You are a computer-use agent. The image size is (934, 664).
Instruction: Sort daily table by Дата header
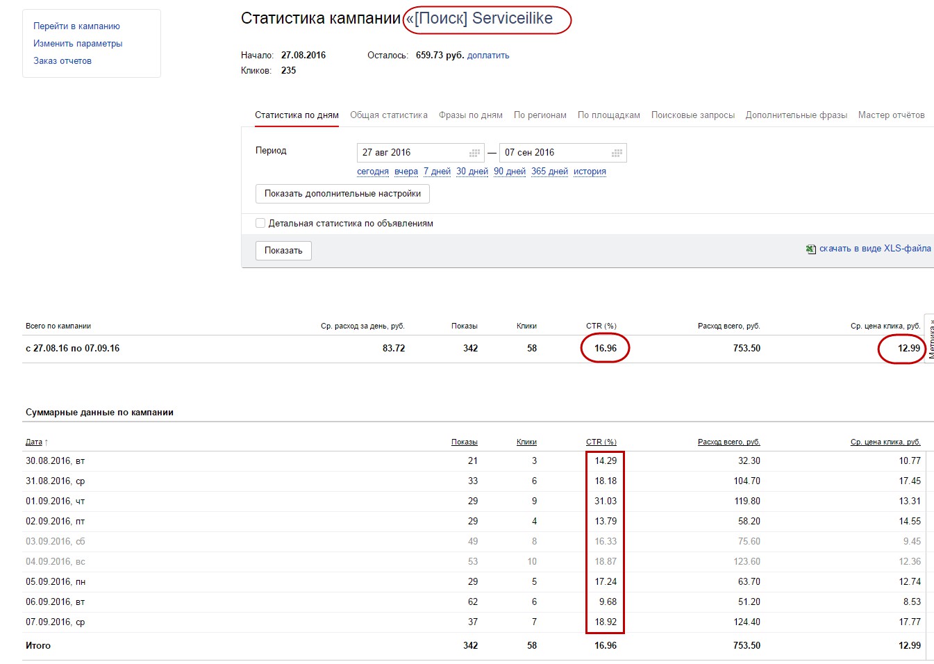pos(34,442)
